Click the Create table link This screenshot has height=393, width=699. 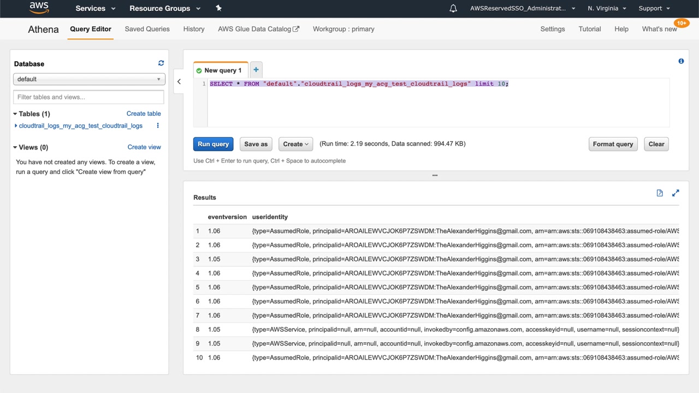tap(144, 114)
